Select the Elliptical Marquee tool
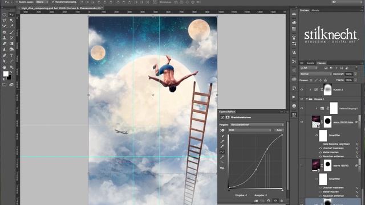Viewport: 365px width, 205px height. (5, 15)
